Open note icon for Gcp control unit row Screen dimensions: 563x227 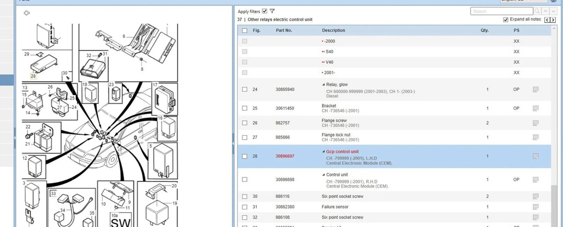[x=536, y=156]
